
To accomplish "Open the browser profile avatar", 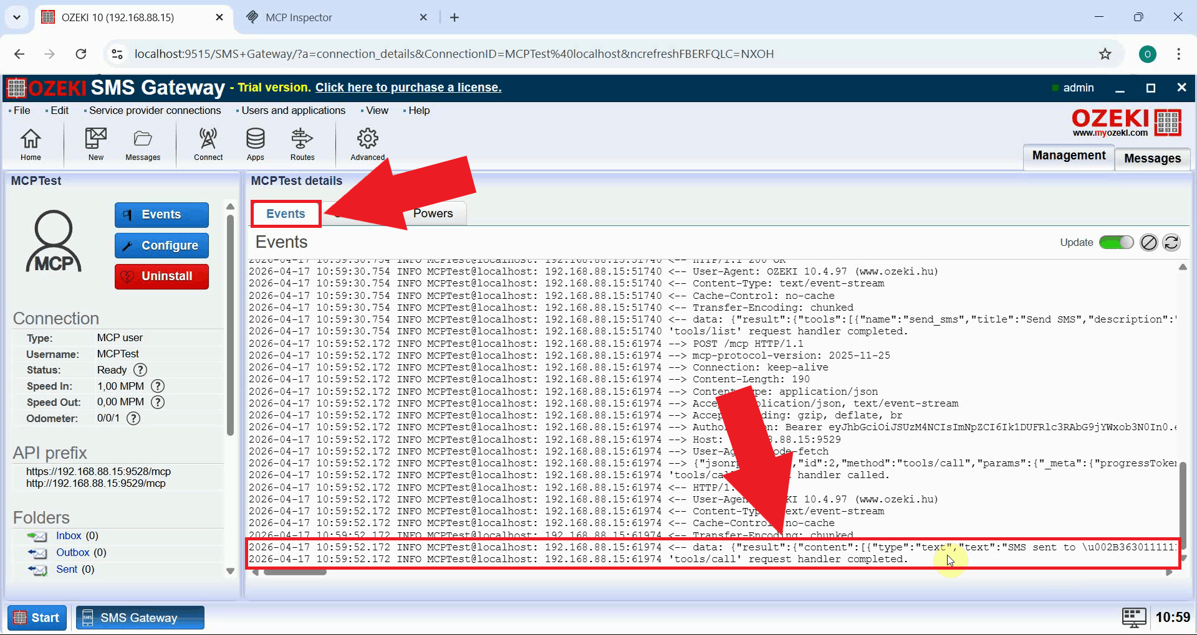I will point(1148,54).
